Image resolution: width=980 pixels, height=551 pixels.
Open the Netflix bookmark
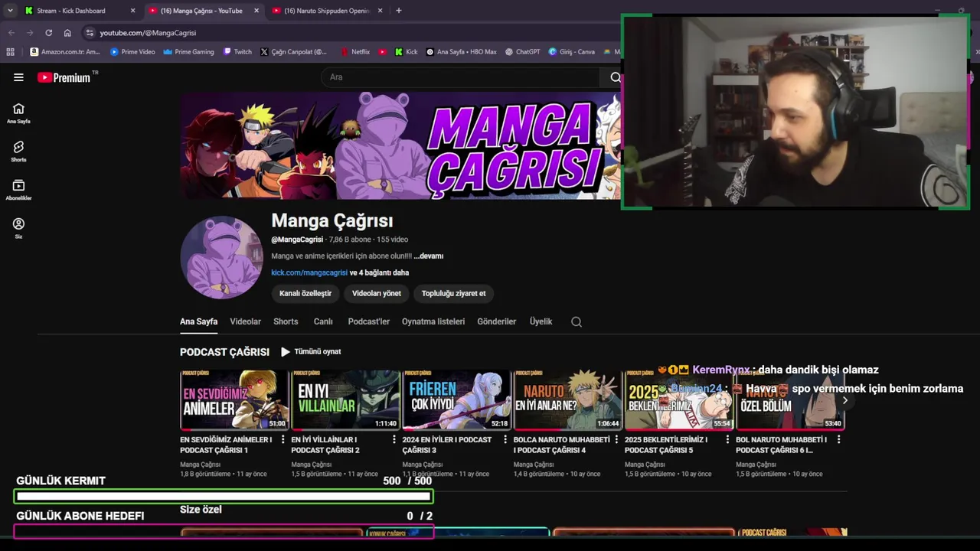355,52
